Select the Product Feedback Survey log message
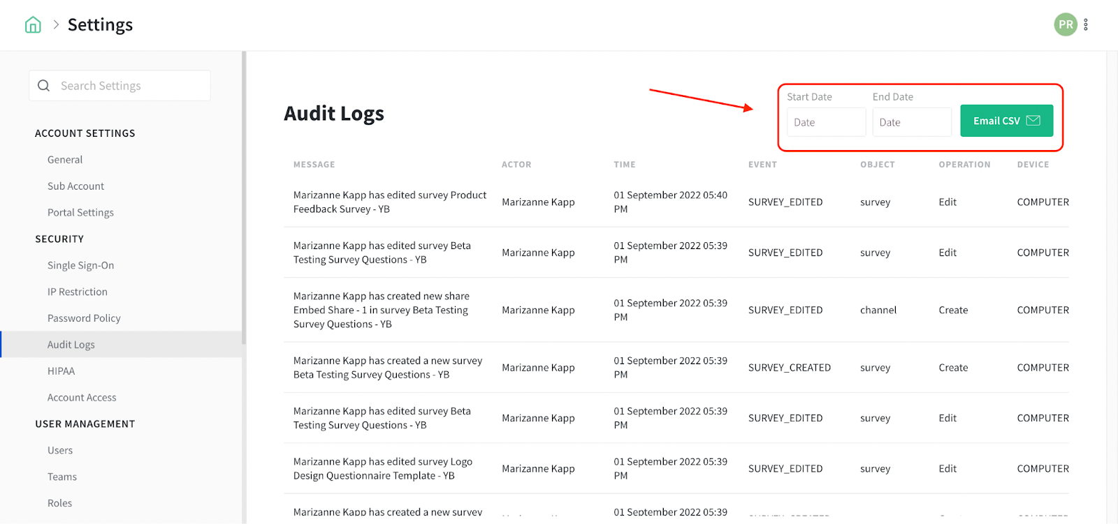Viewport: 1118px width, 524px height. [390, 202]
